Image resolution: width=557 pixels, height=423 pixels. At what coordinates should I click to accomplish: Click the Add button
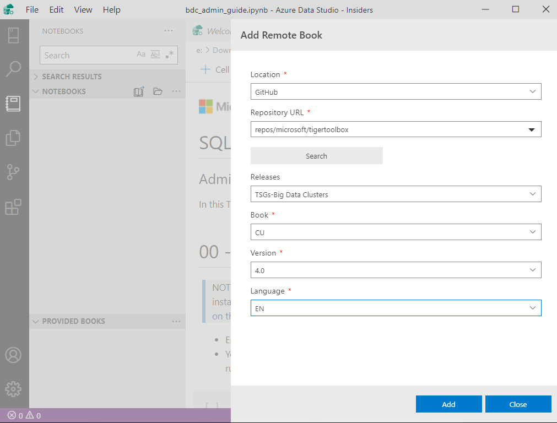pyautogui.click(x=448, y=404)
